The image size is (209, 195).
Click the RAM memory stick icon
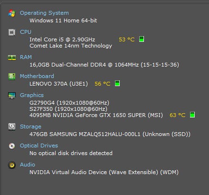(12, 58)
